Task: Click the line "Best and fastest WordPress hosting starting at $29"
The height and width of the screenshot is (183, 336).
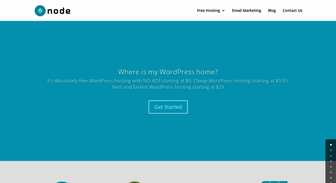Action: [x=168, y=87]
